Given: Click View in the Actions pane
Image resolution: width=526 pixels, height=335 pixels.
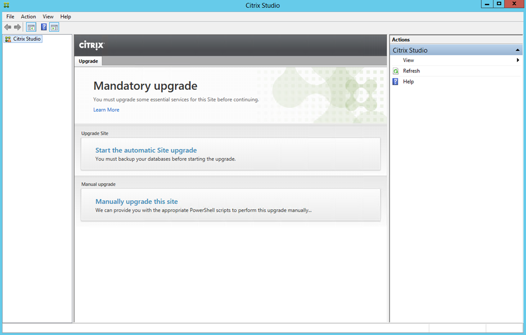Looking at the screenshot, I should click(408, 61).
